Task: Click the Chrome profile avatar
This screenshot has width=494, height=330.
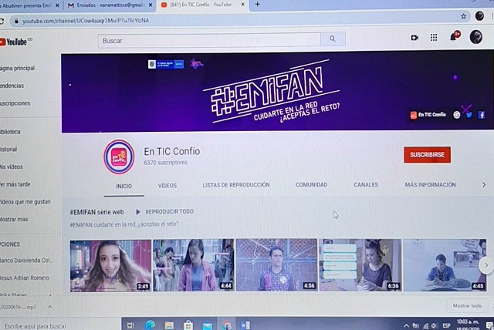Action: coord(479,15)
